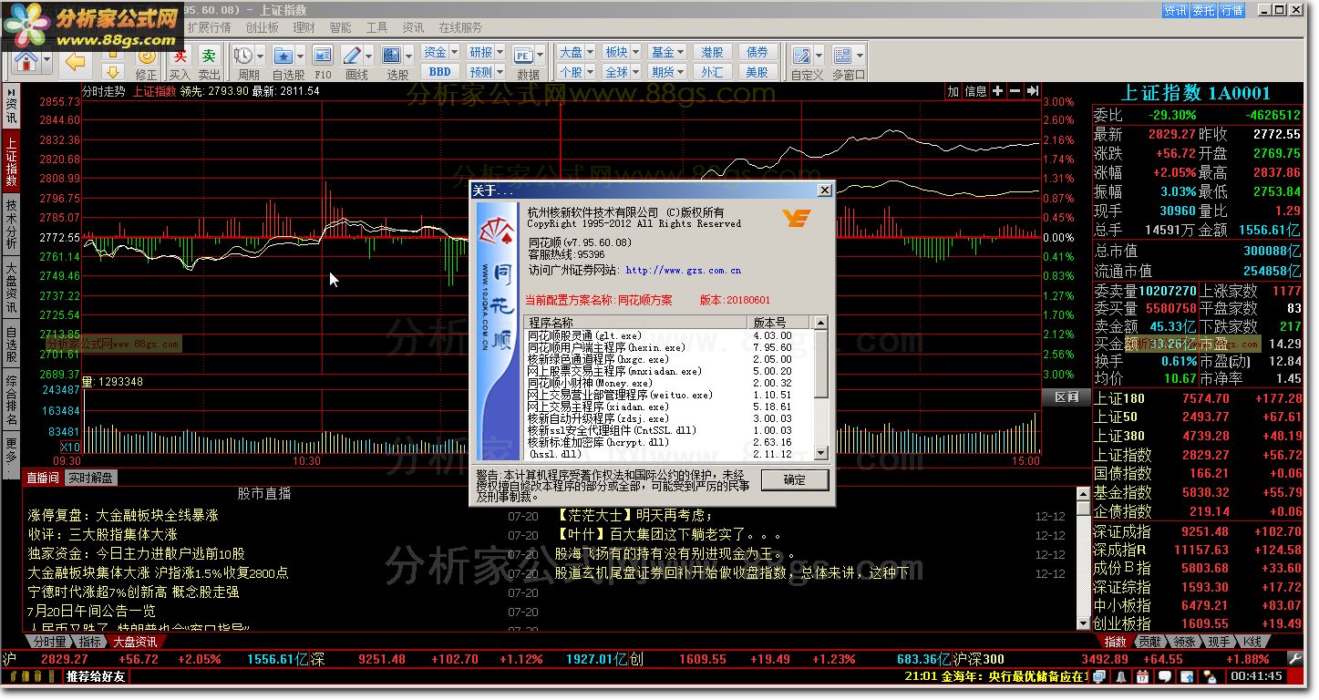Switch to the 大盘资讯 bottom tab
Image resolution: width=1319 pixels, height=700 pixels.
click(x=135, y=642)
